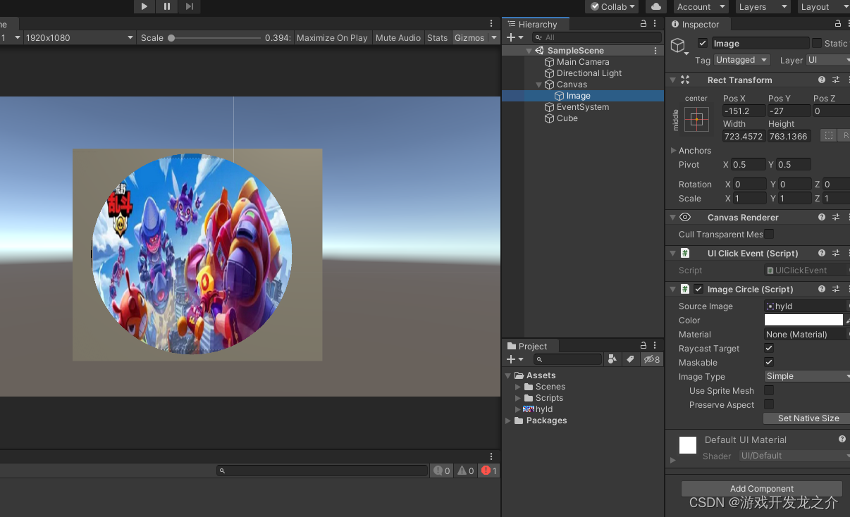Screen dimensions: 850x517
Task: Lock the Project panel
Action: click(643, 345)
